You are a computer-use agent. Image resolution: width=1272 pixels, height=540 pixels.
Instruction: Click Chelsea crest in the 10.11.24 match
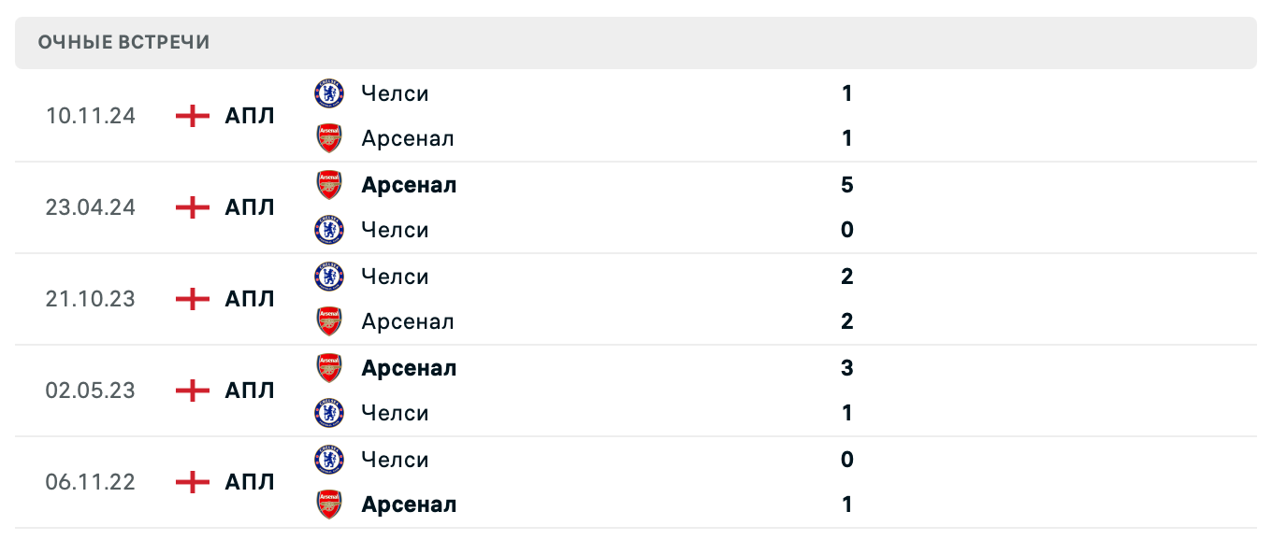coord(329,93)
